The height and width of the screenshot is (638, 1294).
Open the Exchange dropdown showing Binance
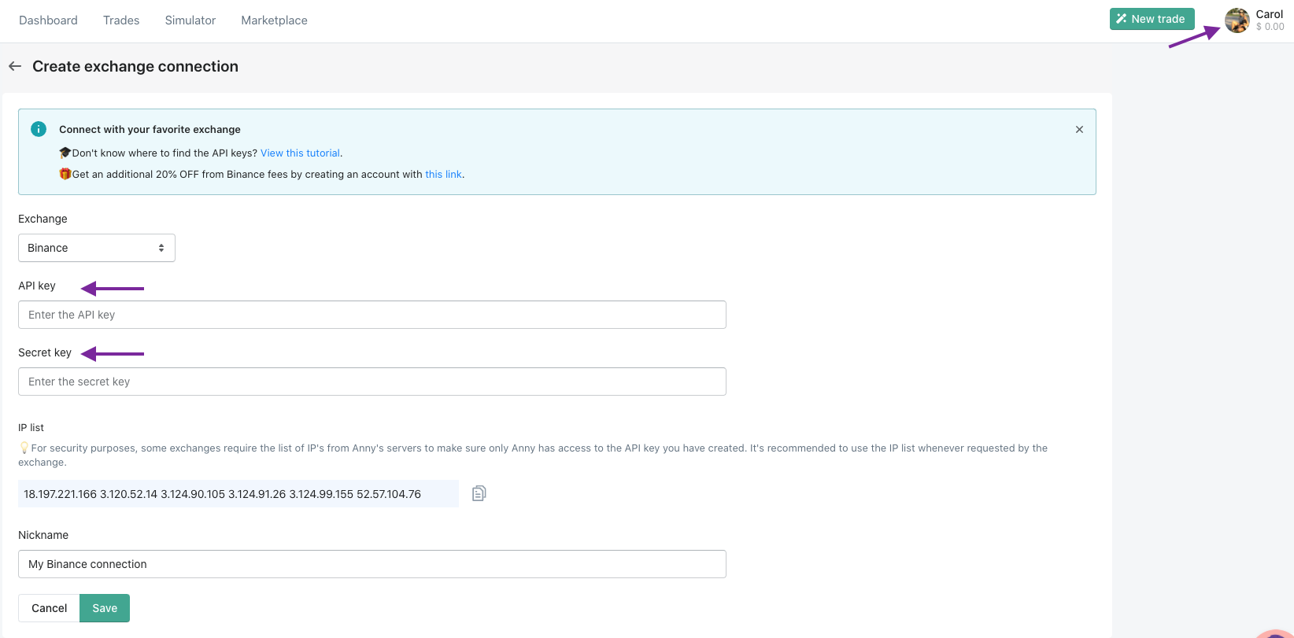pos(97,248)
